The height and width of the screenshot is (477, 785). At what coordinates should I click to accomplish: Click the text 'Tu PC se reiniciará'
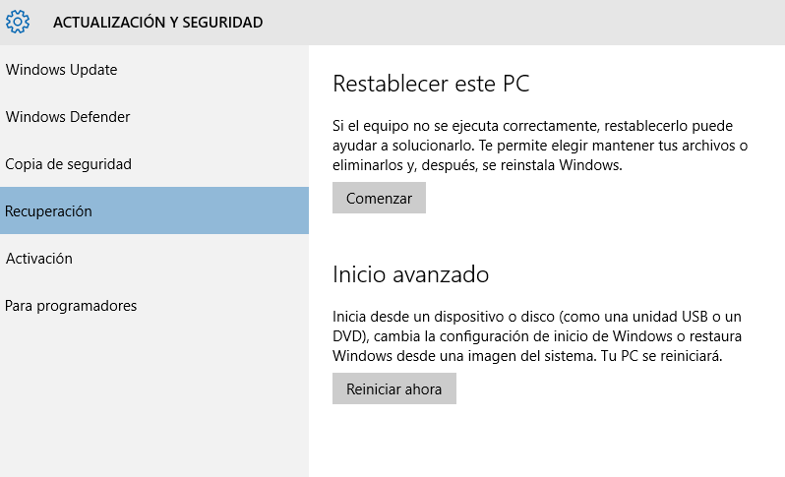pyautogui.click(x=661, y=356)
